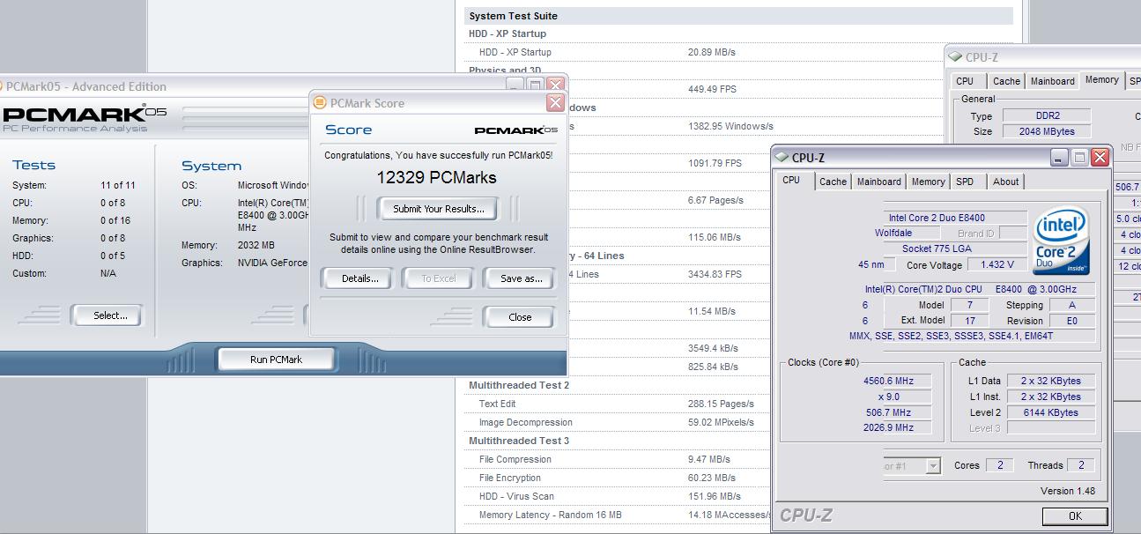The height and width of the screenshot is (534, 1141).
Task: Click HDD - Virus Scan result row
Action: coord(619,496)
